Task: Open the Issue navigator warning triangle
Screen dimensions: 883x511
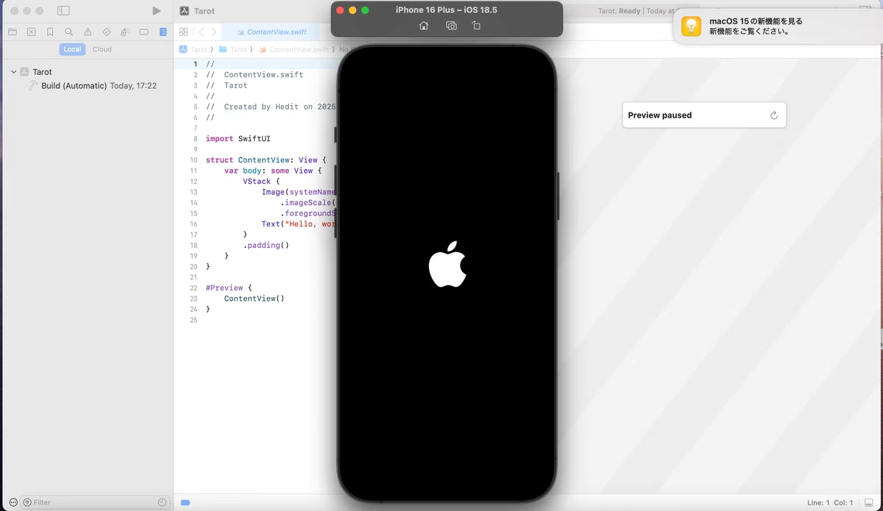Action: [x=88, y=32]
